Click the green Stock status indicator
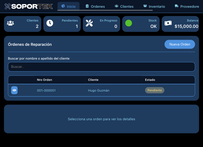This screenshot has height=147, width=203. point(128,23)
